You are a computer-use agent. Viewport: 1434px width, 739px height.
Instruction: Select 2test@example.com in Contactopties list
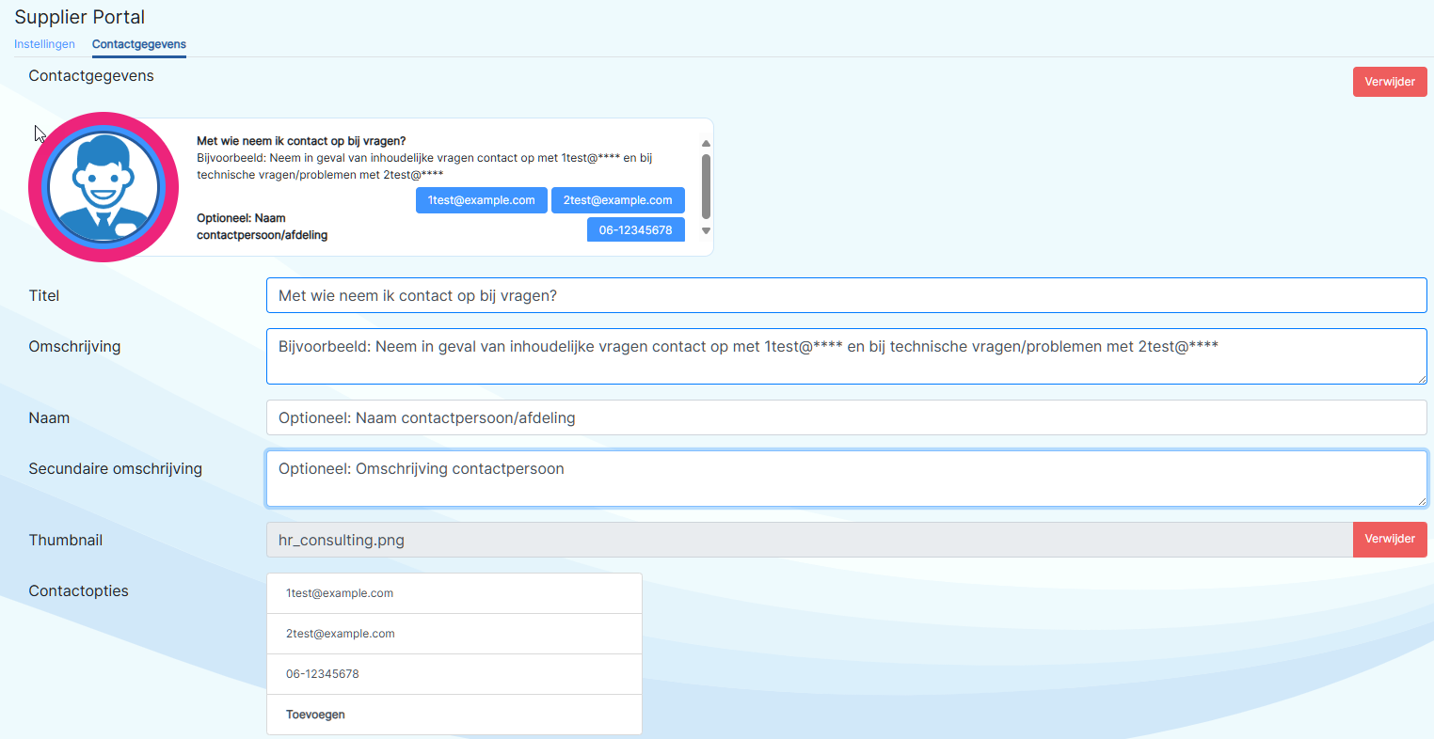pos(454,634)
